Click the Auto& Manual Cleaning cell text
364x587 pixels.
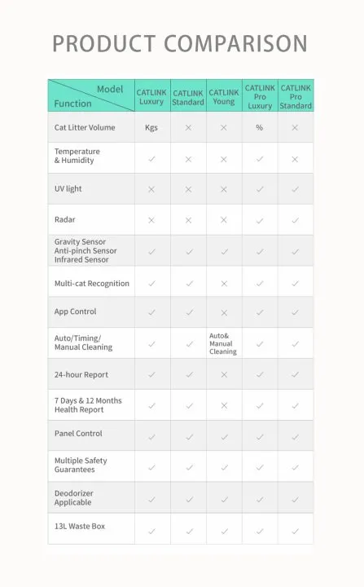click(x=223, y=344)
